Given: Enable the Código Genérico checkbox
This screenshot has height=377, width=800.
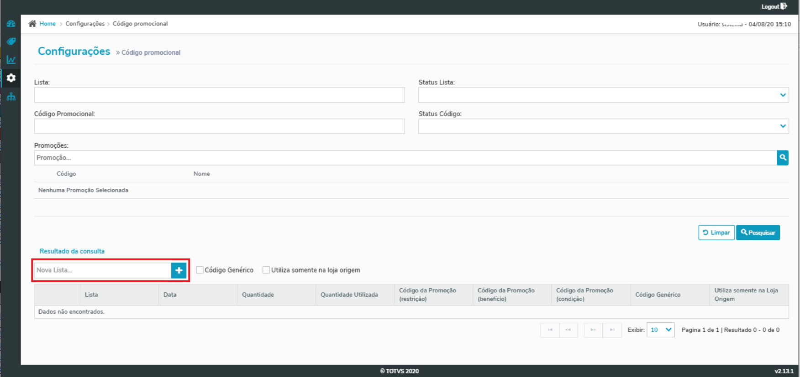Looking at the screenshot, I should 200,270.
